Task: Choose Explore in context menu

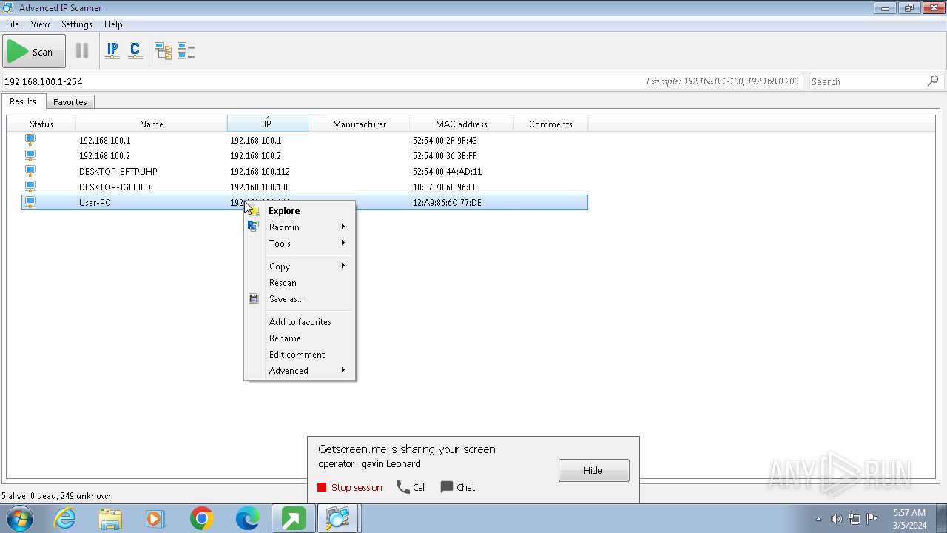Action: (300, 211)
